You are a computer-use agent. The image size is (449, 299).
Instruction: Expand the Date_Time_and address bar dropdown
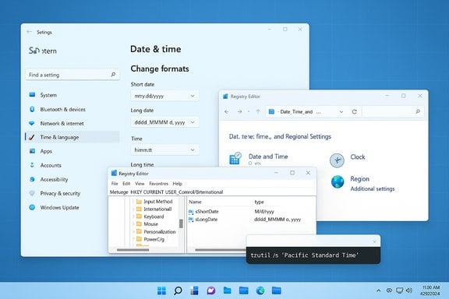click(x=341, y=111)
